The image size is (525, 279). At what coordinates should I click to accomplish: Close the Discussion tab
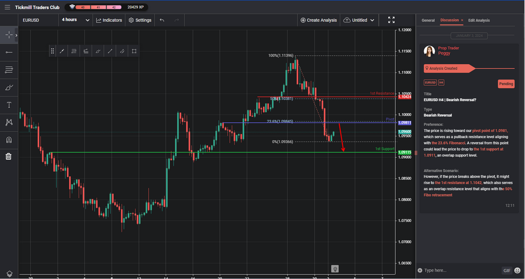click(x=462, y=21)
